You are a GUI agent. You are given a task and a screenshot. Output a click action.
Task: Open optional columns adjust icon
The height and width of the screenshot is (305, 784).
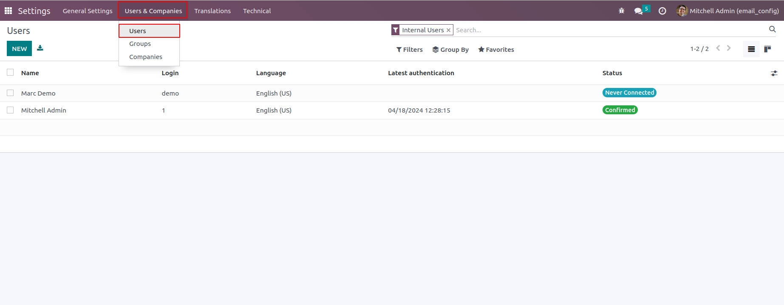tap(774, 73)
